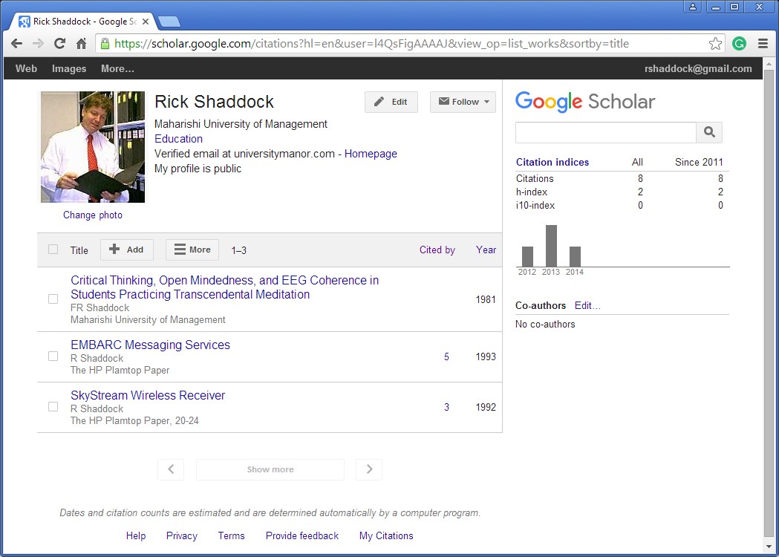This screenshot has width=779, height=557.
Task: Click the 2012 citations bar in chart
Action: point(527,257)
